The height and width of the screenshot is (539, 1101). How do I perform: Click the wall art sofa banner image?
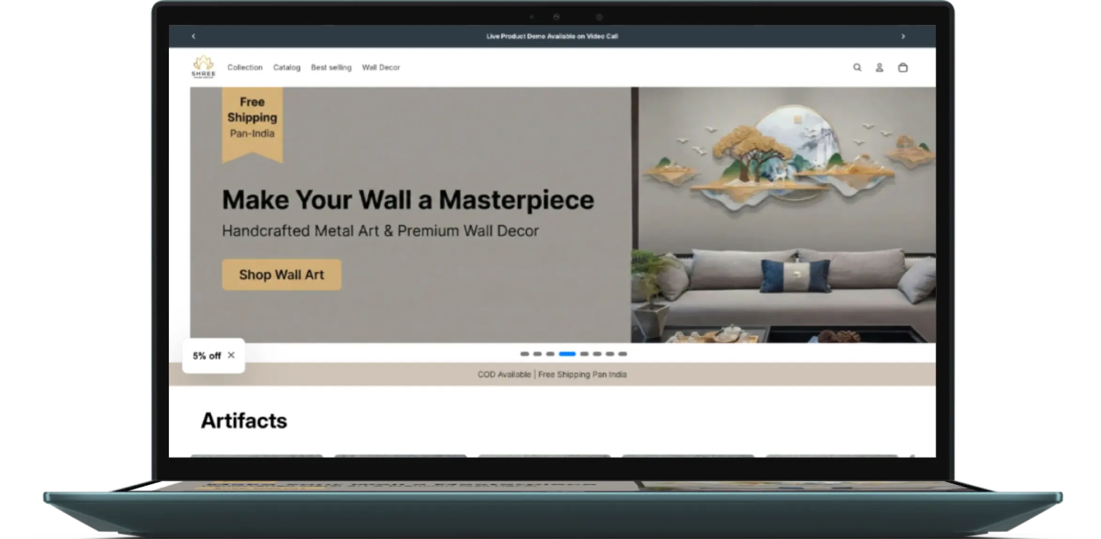pyautogui.click(x=783, y=215)
